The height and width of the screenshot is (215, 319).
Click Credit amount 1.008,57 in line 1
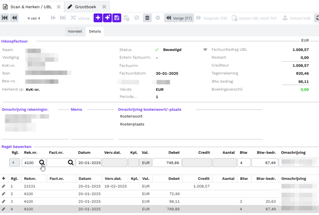[x=201, y=186]
